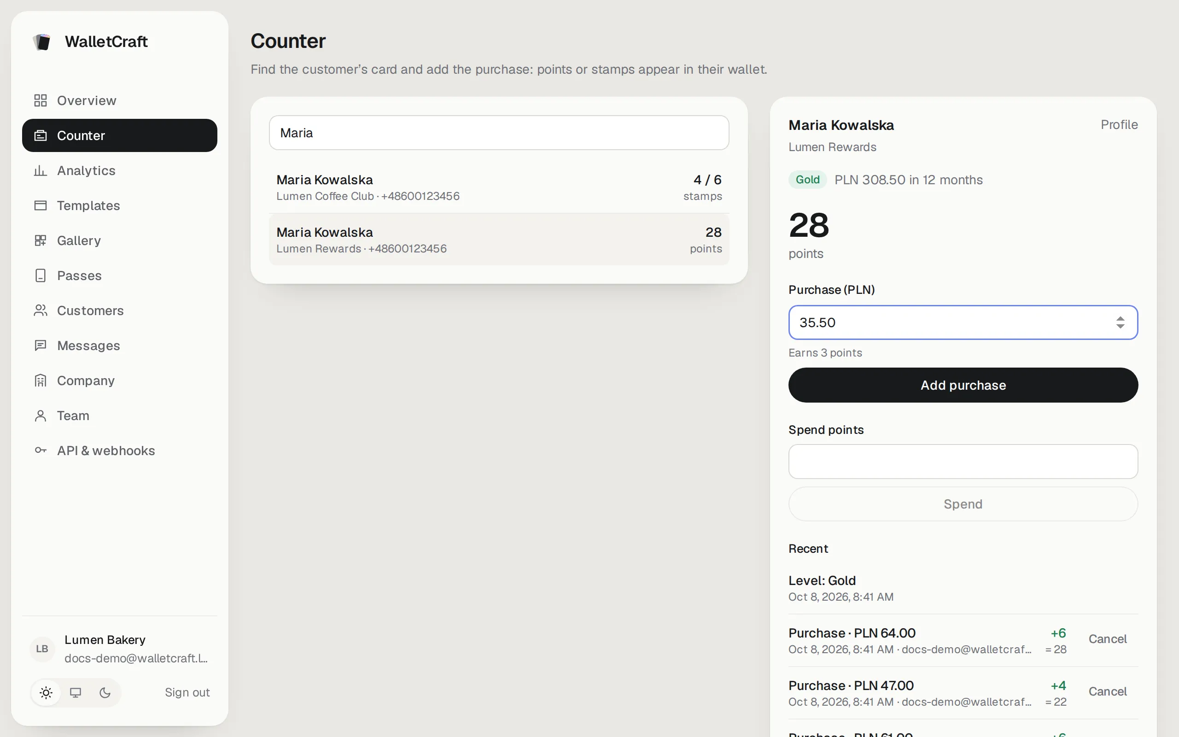The image size is (1179, 737).
Task: Click the large '28' points balance
Action: coord(809,225)
